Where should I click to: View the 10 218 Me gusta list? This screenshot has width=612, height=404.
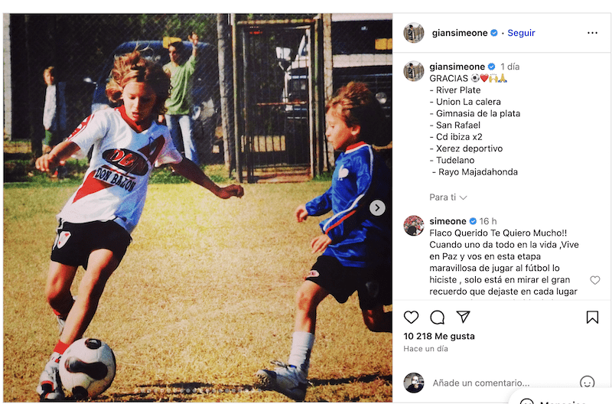(439, 336)
